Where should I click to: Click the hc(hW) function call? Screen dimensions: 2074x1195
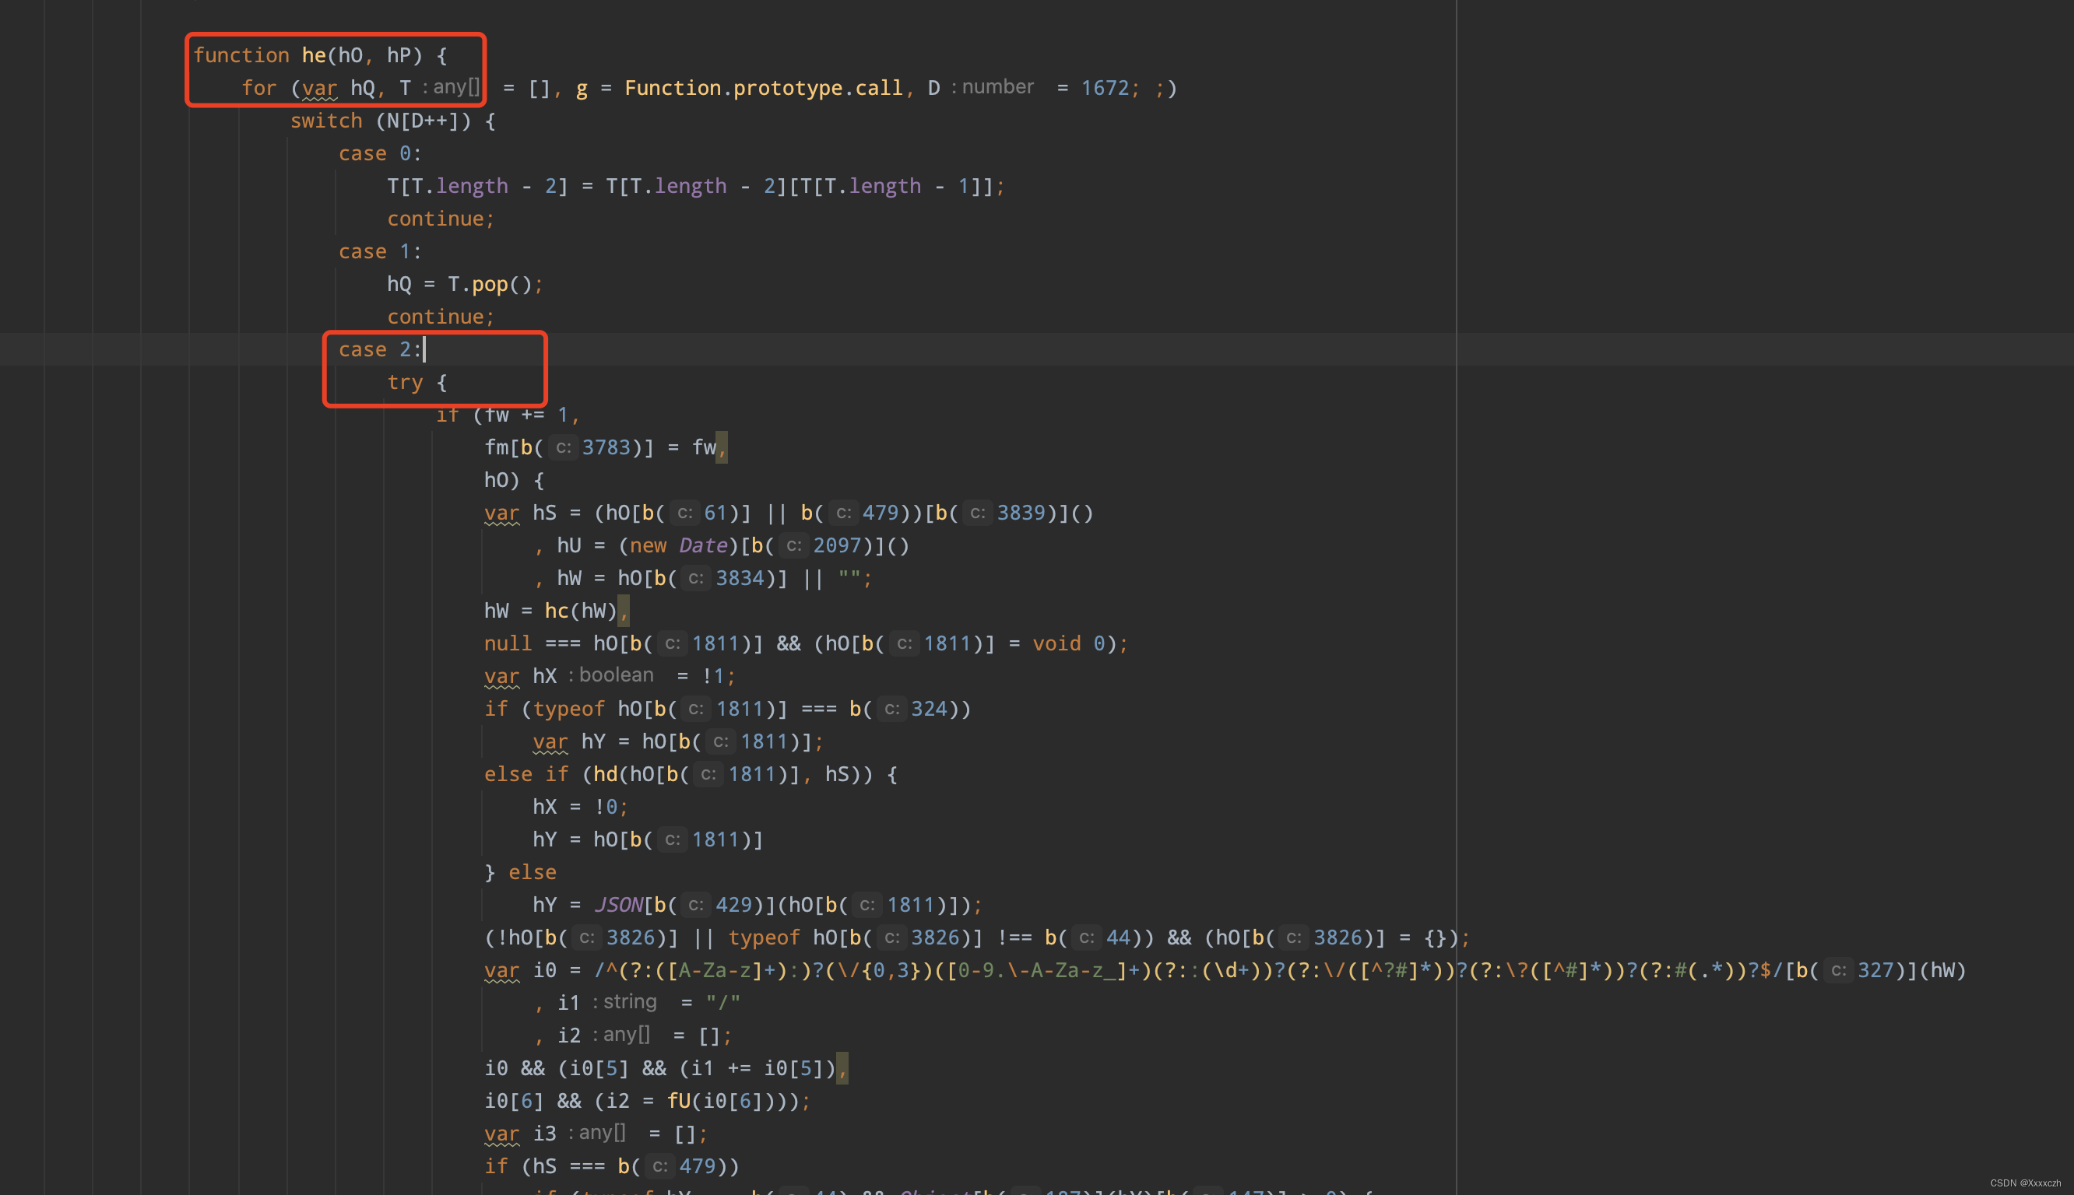[581, 611]
